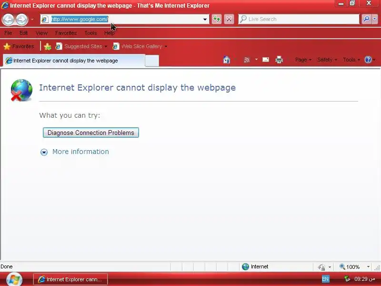The width and height of the screenshot is (381, 286).
Task: Click the taskbar clock showing 09:29
Action: point(364,279)
